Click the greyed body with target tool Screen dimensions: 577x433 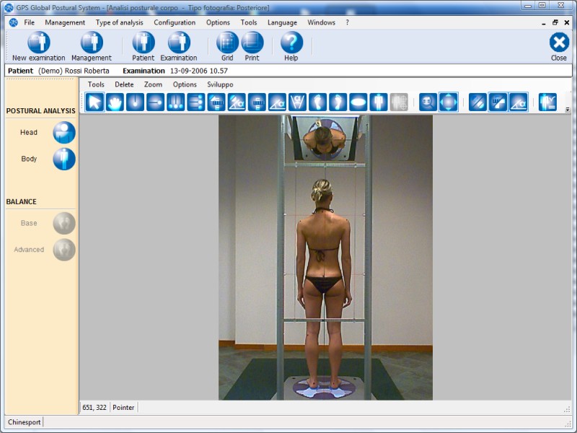399,102
